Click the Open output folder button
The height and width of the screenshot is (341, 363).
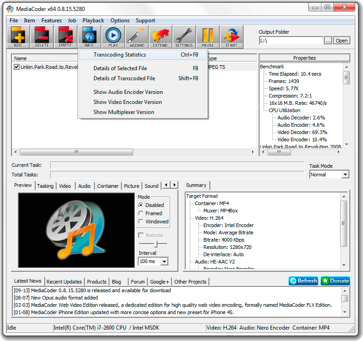click(x=342, y=41)
